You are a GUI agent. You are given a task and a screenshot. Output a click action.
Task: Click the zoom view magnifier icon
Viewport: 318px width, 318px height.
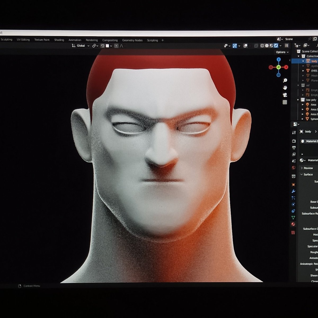tap(285, 80)
